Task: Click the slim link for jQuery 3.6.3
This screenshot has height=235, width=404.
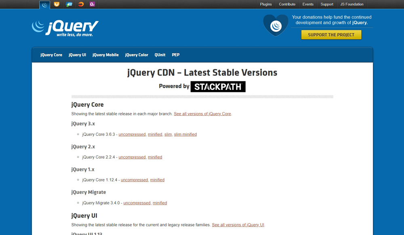Action: tap(168, 134)
